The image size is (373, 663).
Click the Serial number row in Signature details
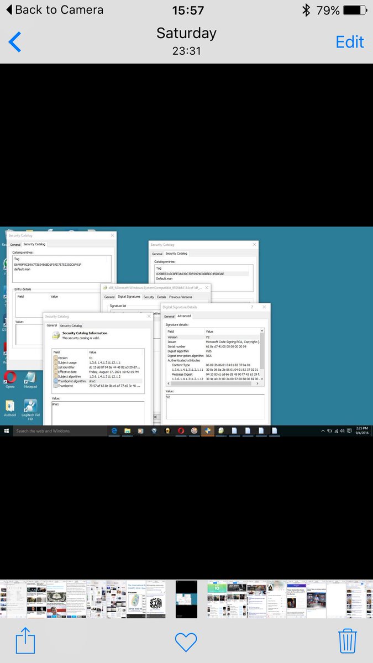[x=213, y=346]
